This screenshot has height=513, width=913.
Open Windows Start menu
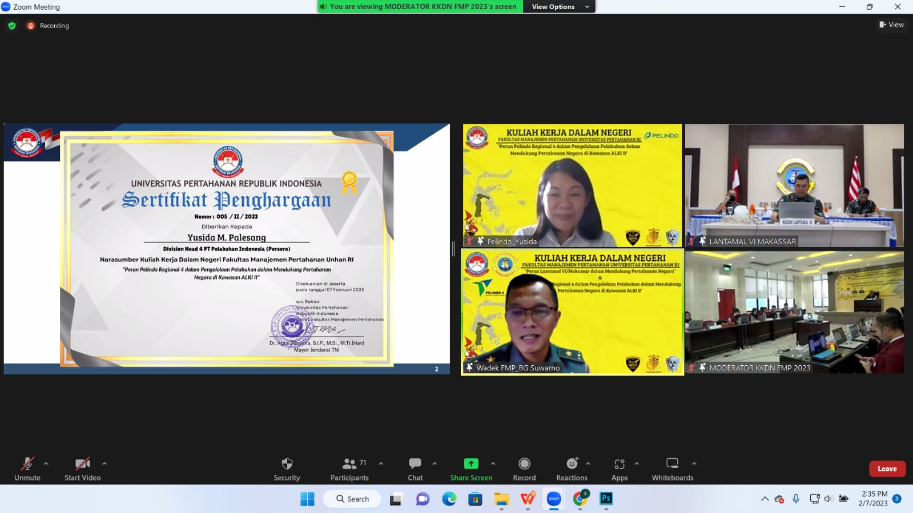click(307, 499)
